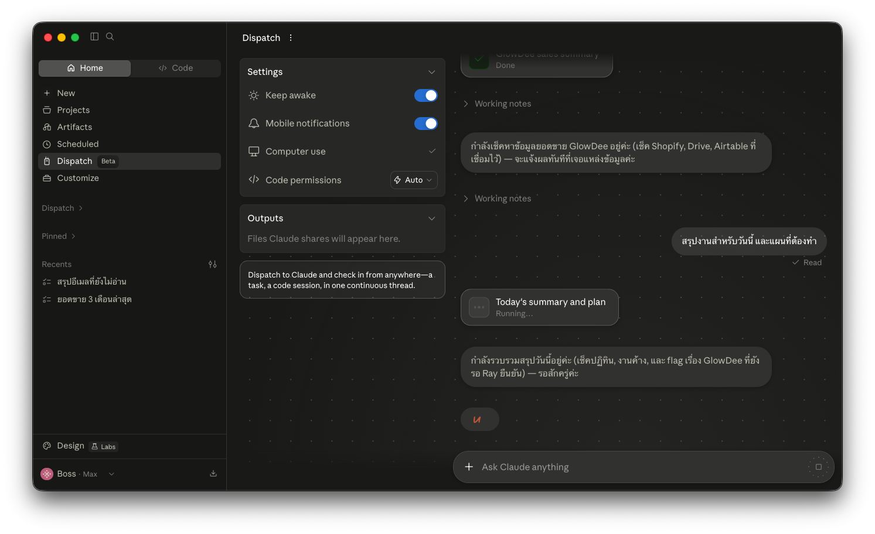Collapse the Settings section chevron
The image size is (875, 534).
[432, 72]
